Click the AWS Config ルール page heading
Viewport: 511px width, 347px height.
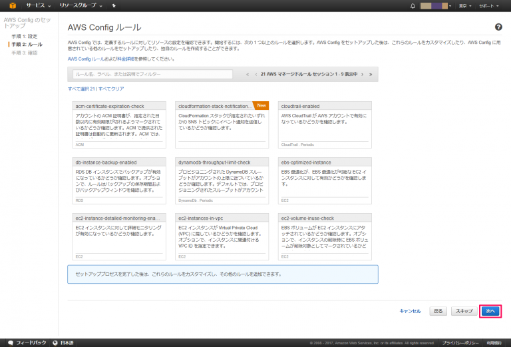pyautogui.click(x=104, y=27)
